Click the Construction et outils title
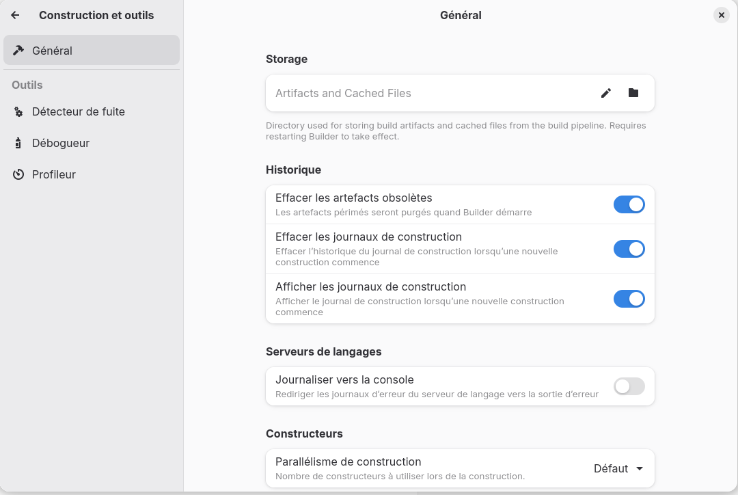 click(96, 15)
